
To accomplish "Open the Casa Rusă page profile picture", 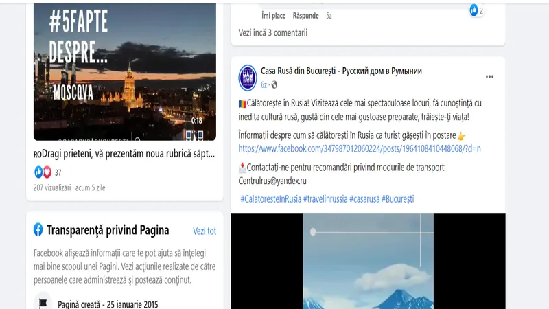I will tap(248, 78).
